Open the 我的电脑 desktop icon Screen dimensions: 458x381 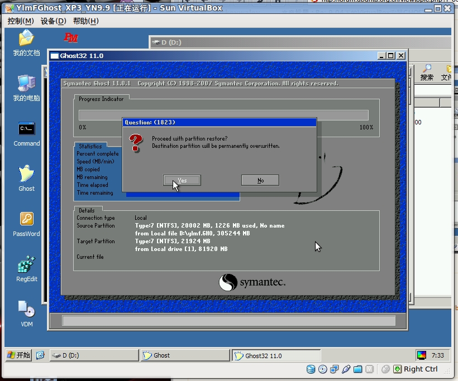[x=26, y=88]
